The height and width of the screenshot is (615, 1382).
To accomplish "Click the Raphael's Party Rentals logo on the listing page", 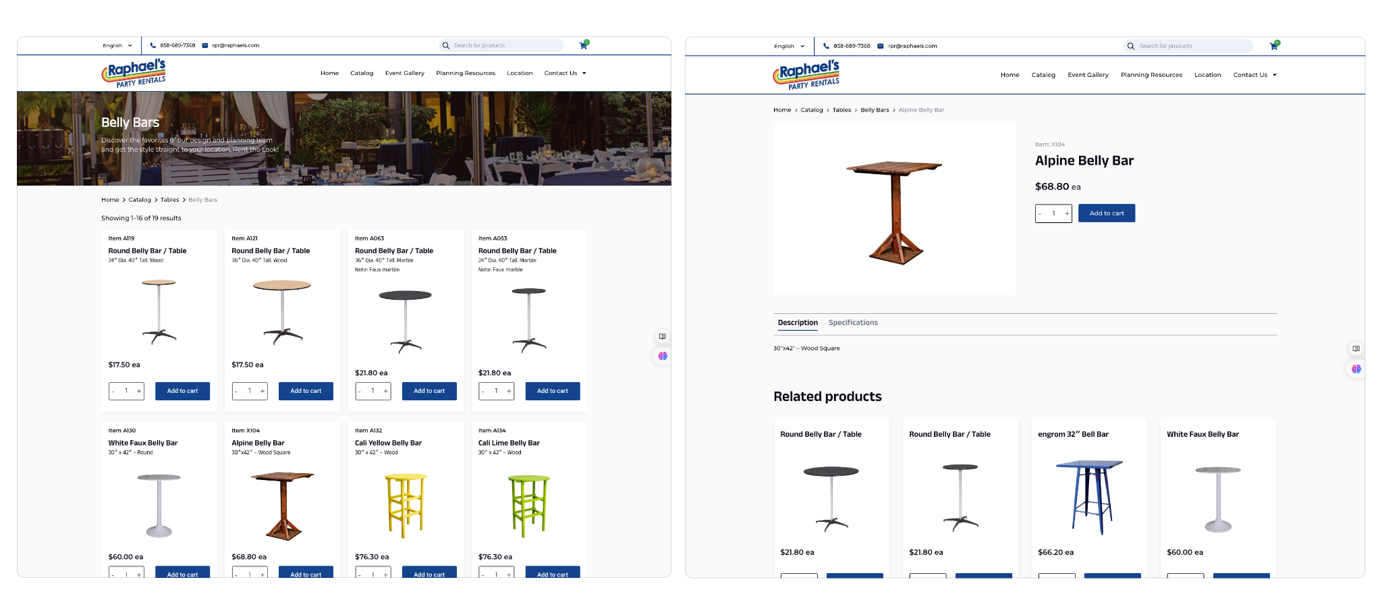I will pos(134,73).
